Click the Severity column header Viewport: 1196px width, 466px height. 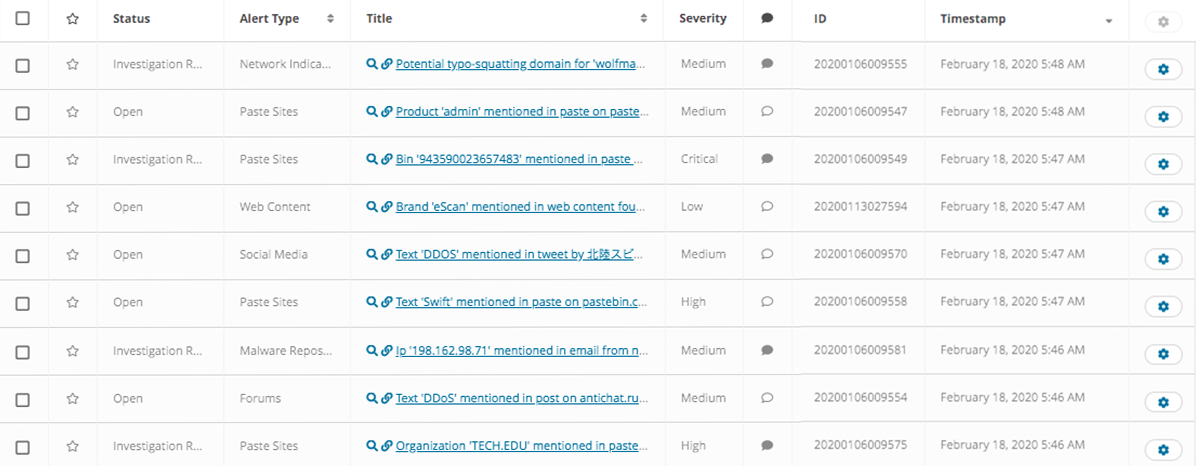[x=702, y=18]
